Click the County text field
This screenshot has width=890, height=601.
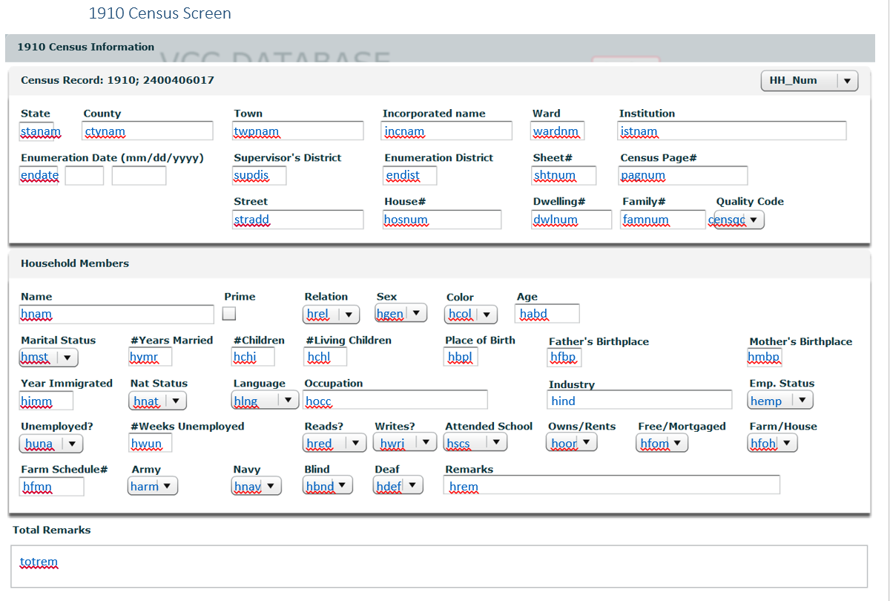pos(148,131)
